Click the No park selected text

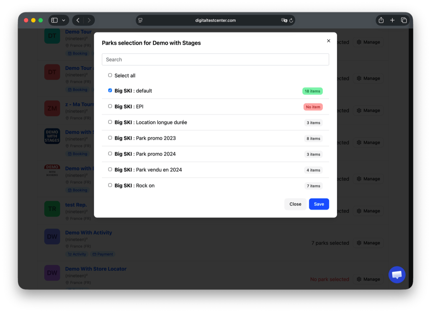(330, 279)
